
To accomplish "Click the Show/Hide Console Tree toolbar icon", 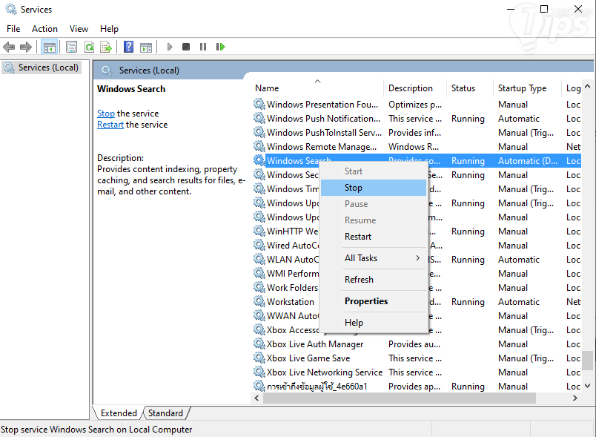I will [50, 47].
